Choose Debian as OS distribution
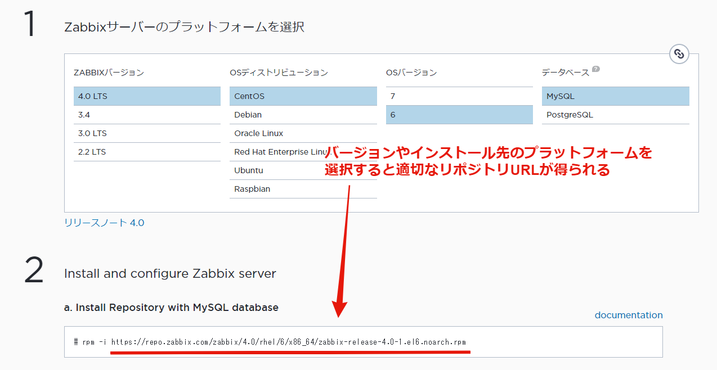 coord(303,115)
